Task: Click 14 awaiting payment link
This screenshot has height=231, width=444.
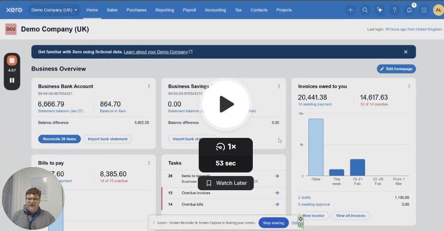Action: tap(315, 104)
